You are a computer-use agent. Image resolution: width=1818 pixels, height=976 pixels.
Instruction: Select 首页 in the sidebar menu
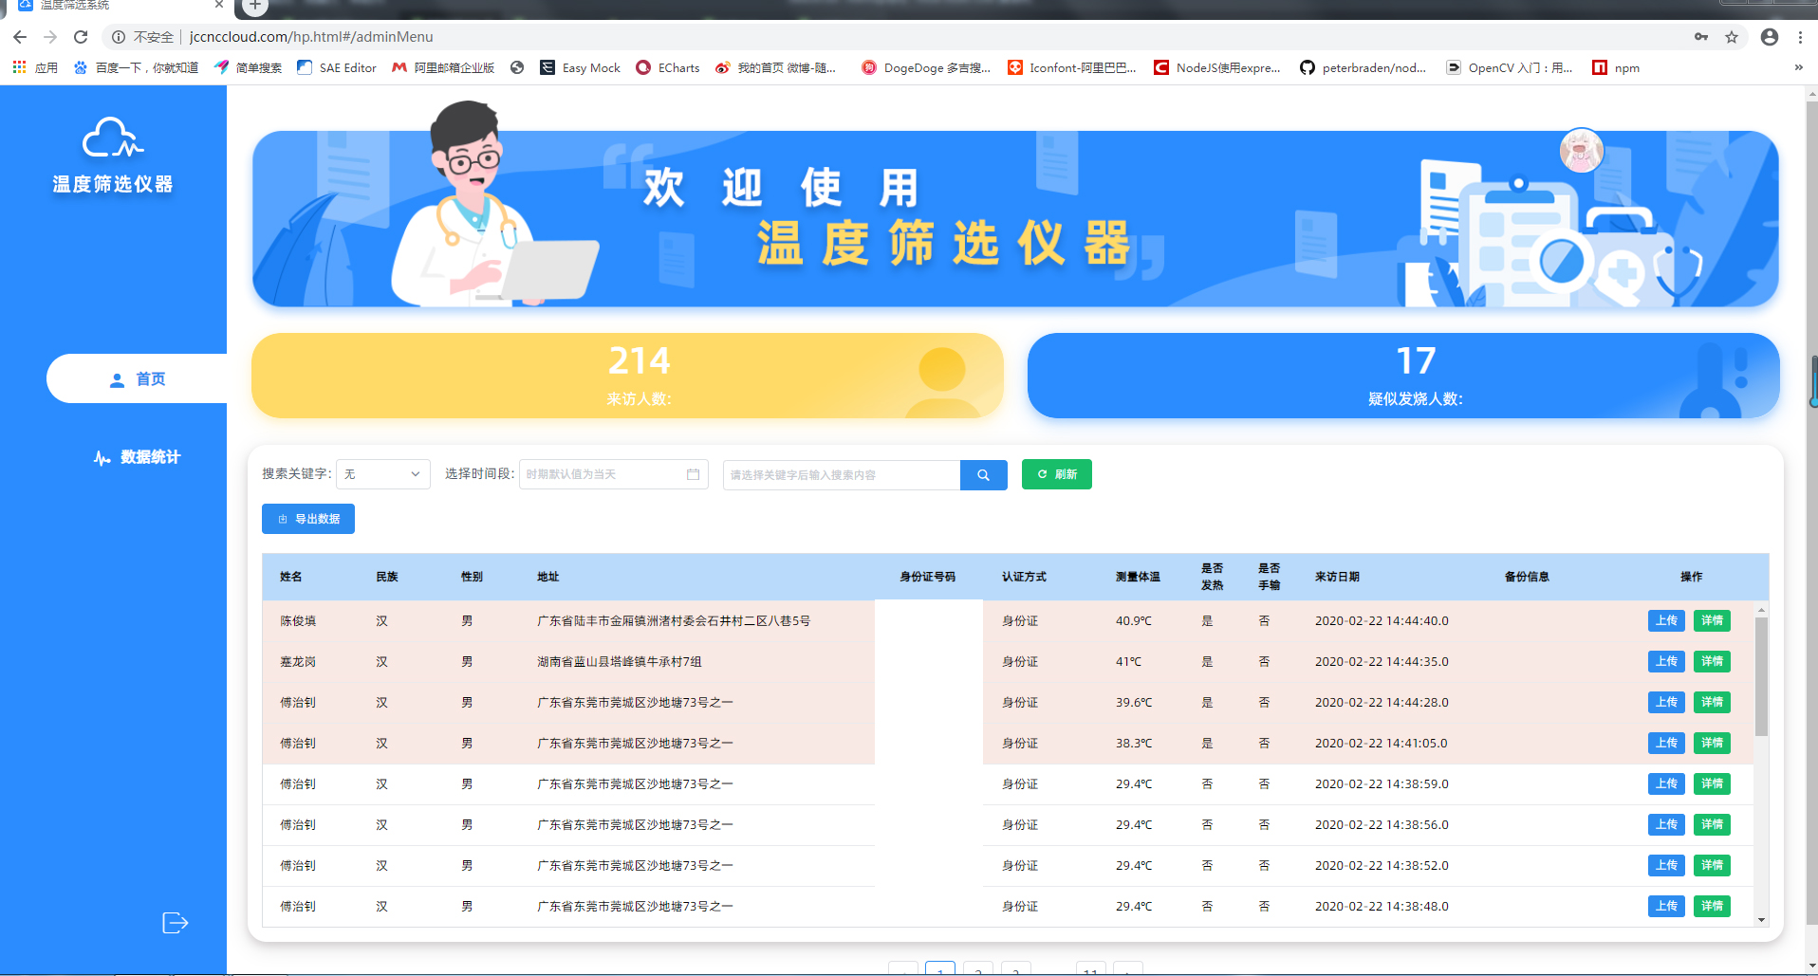pos(138,379)
